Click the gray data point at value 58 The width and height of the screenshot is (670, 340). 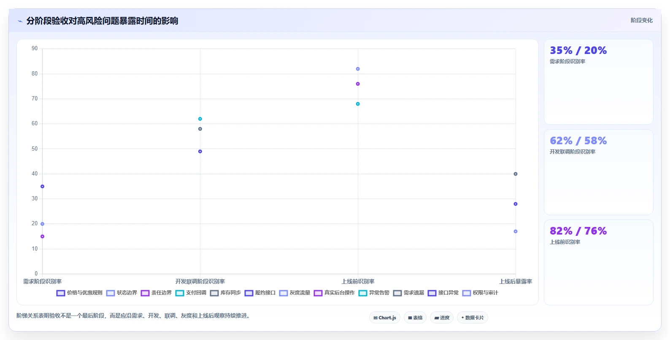[x=200, y=129]
